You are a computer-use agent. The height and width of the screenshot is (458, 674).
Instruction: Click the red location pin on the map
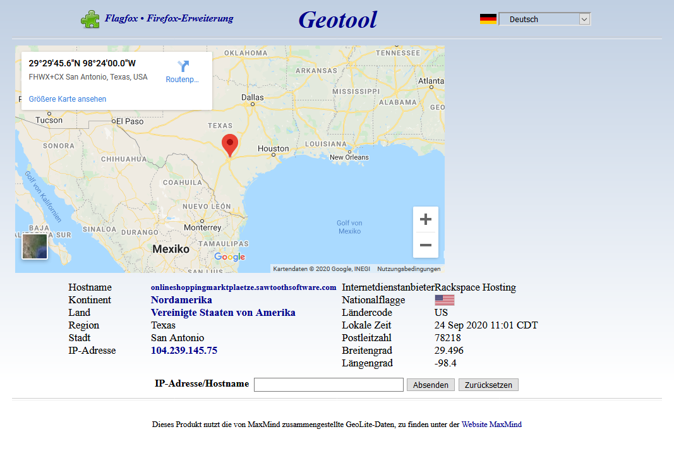(230, 145)
